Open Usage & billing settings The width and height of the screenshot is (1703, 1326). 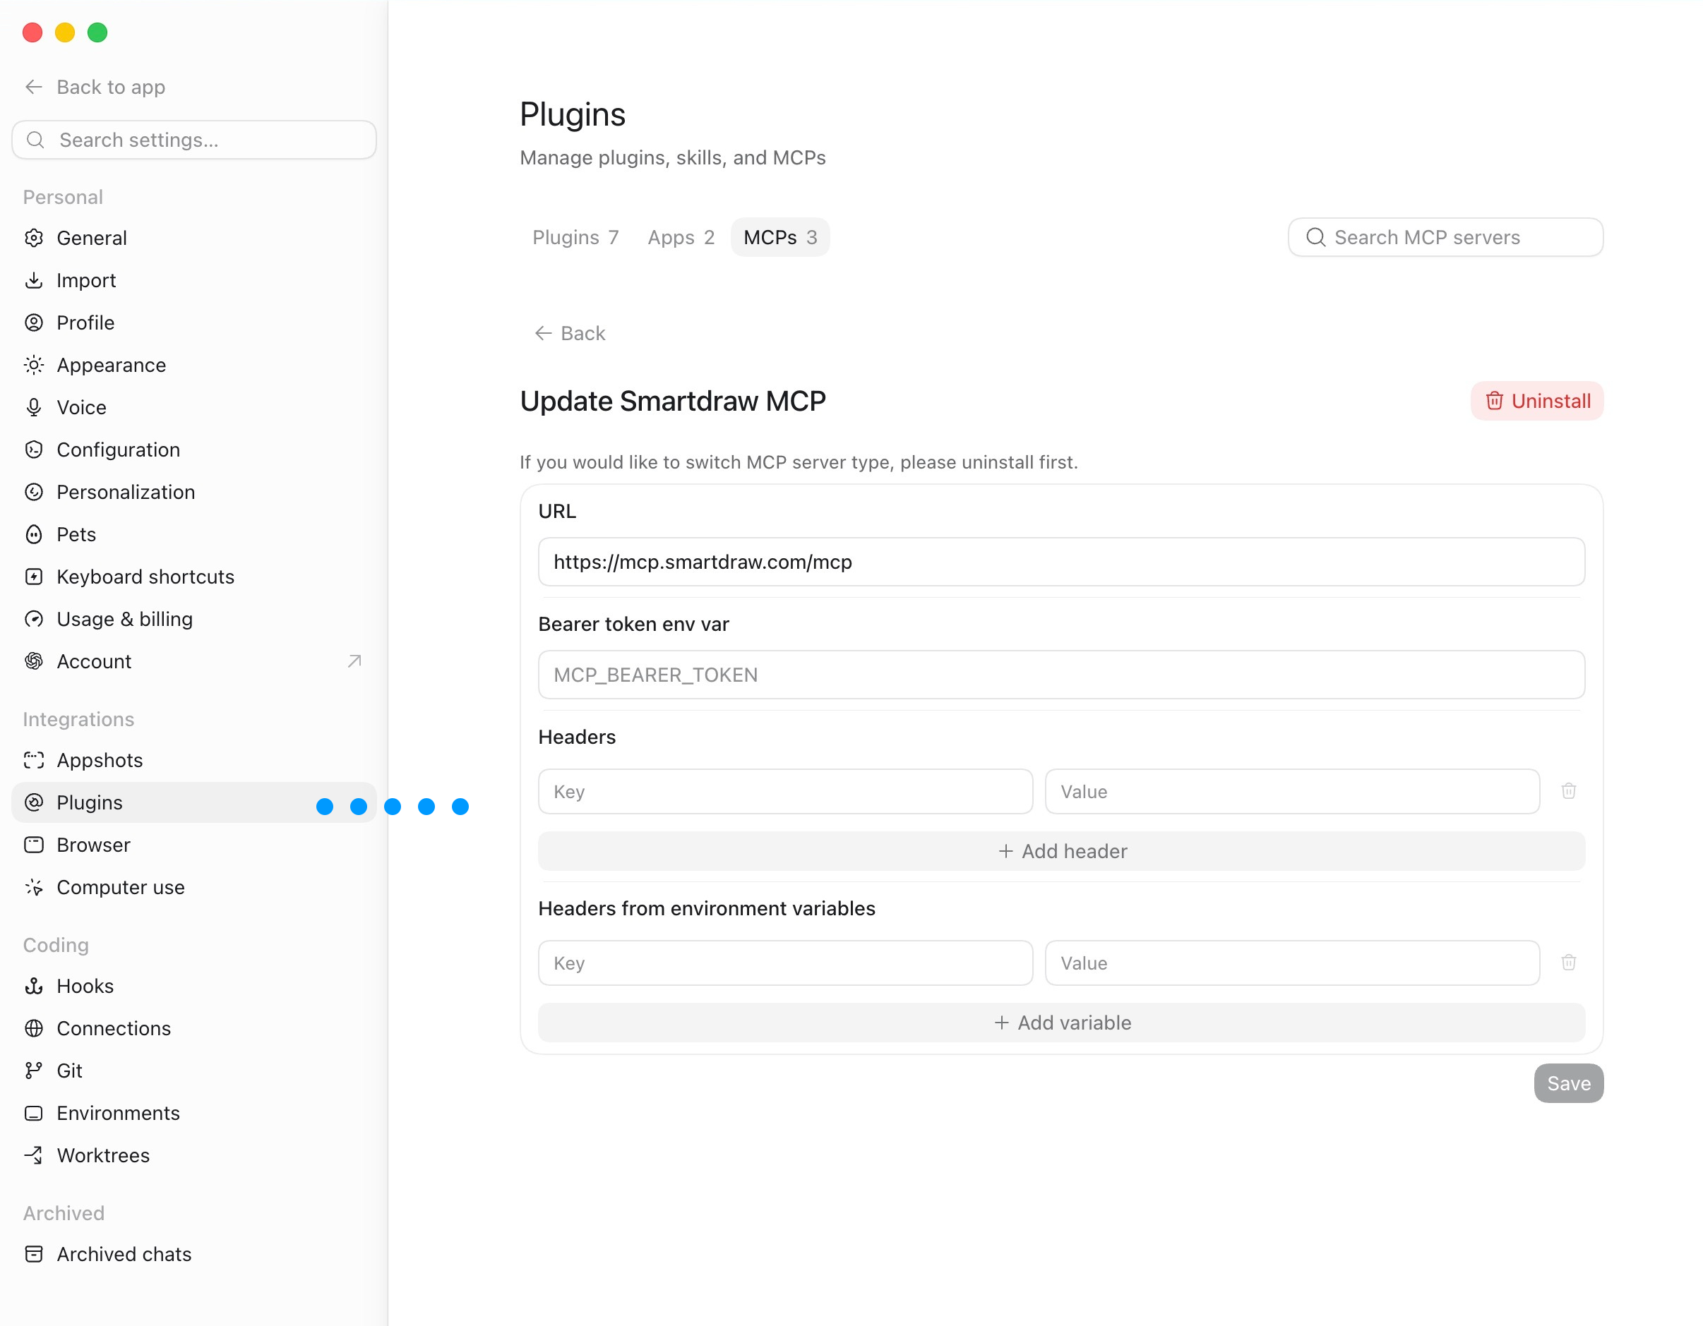click(x=193, y=619)
